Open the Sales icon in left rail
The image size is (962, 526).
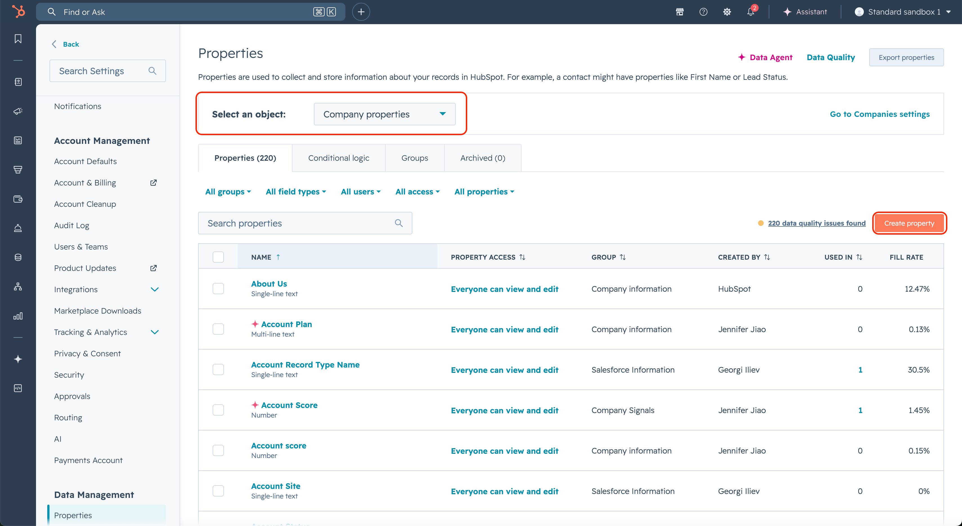[18, 170]
